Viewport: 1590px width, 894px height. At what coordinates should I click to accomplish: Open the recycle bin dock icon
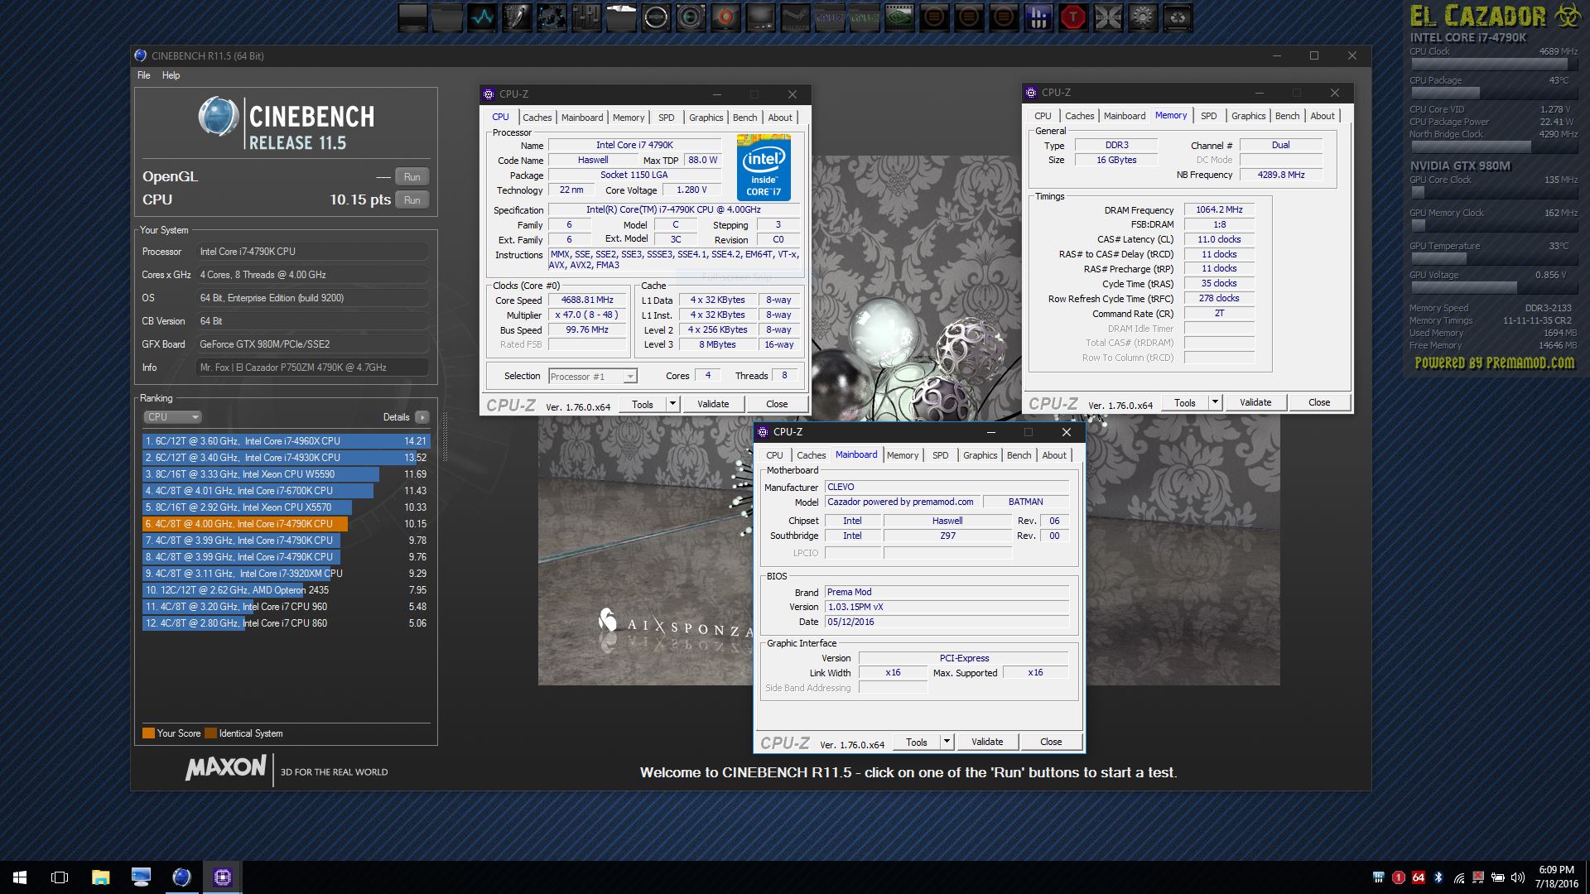[x=1178, y=17]
